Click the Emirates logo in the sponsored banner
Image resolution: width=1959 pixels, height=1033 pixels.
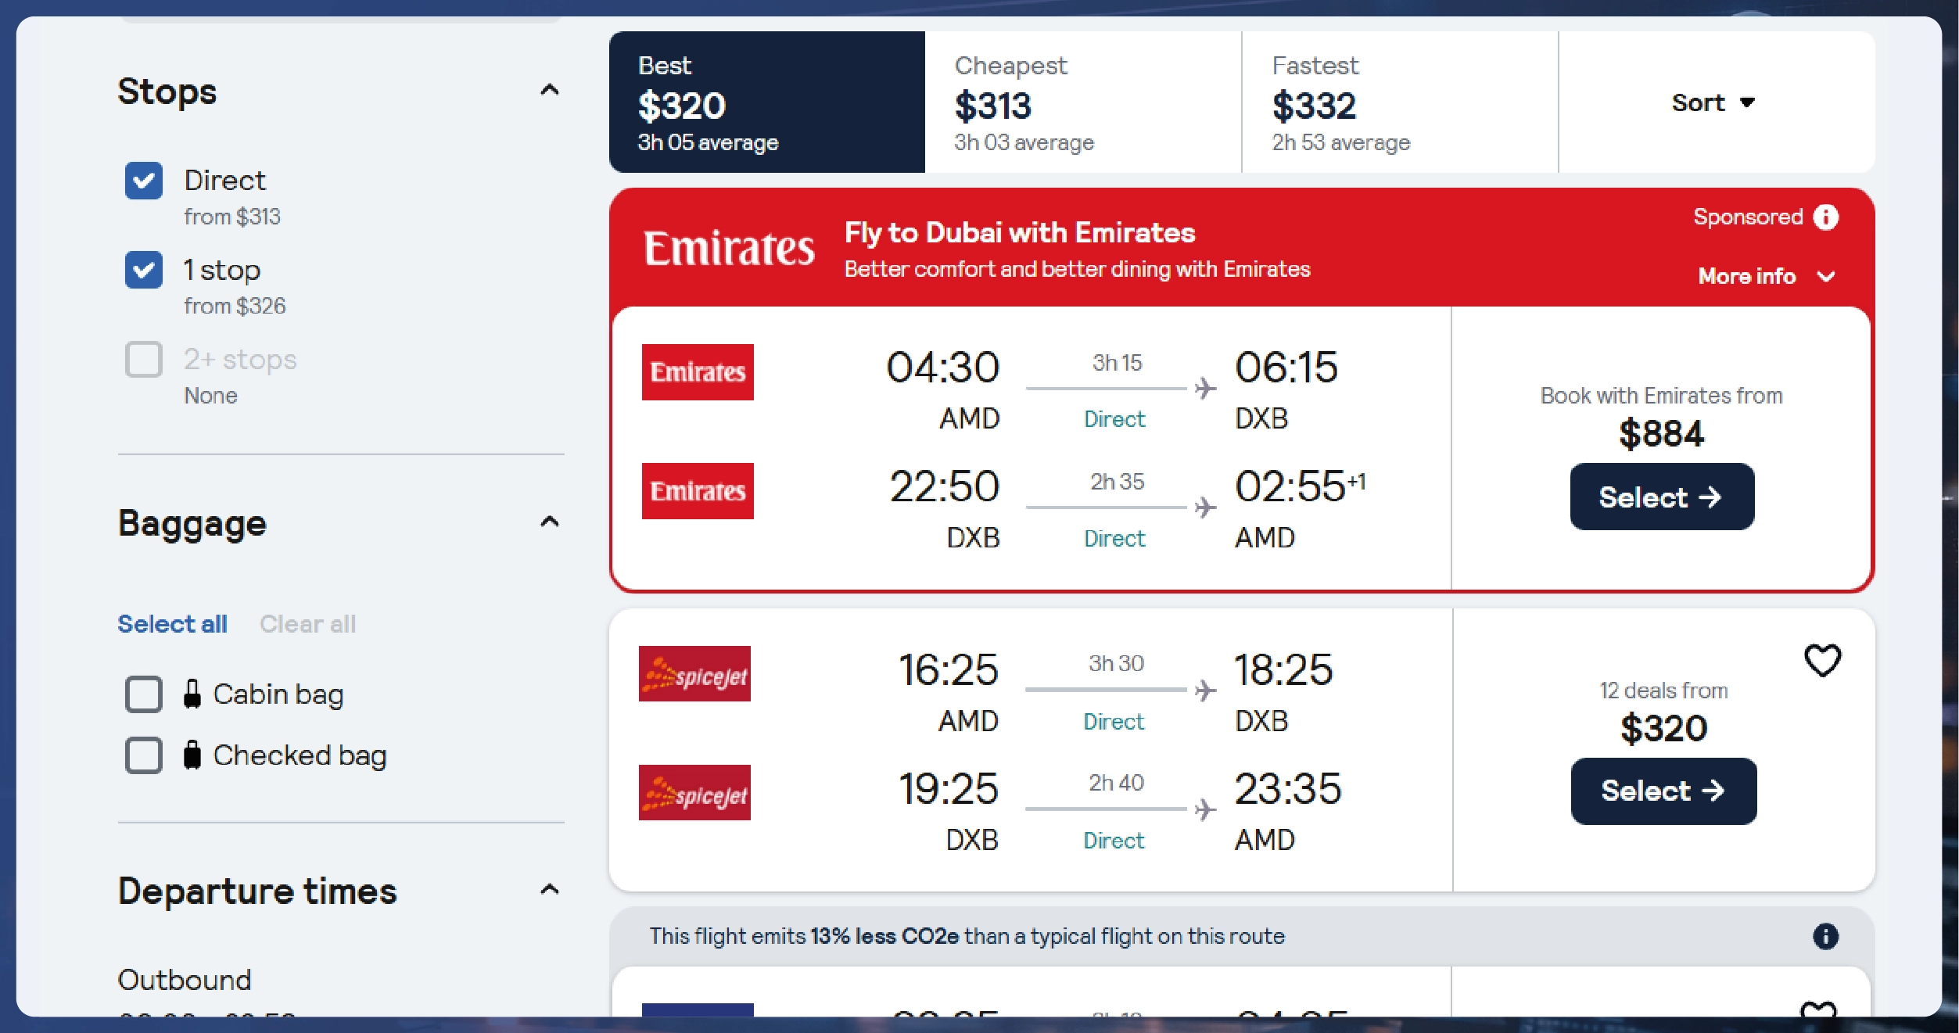pos(729,249)
